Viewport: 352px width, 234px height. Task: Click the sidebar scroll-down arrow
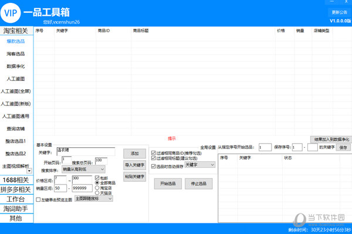click(x=29, y=171)
